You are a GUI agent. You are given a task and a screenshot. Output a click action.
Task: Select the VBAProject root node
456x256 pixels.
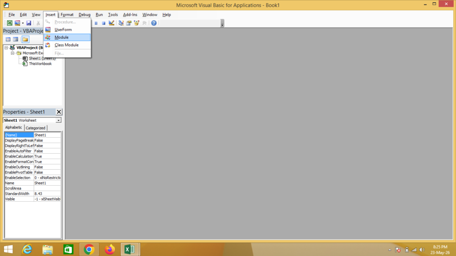point(30,48)
